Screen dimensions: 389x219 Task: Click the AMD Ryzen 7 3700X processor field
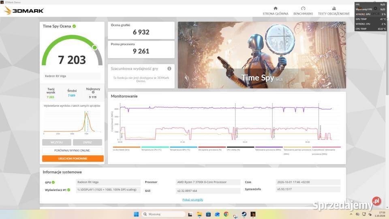pyautogui.click(x=208, y=182)
